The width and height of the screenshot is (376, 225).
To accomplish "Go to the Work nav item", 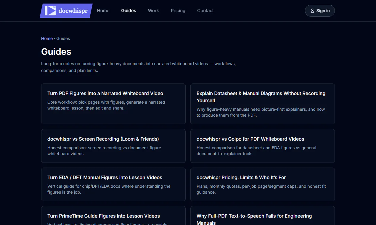I will [153, 11].
